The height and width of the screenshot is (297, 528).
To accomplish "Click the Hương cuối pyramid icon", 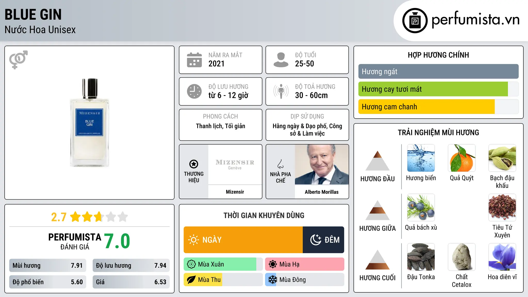I will [377, 260].
